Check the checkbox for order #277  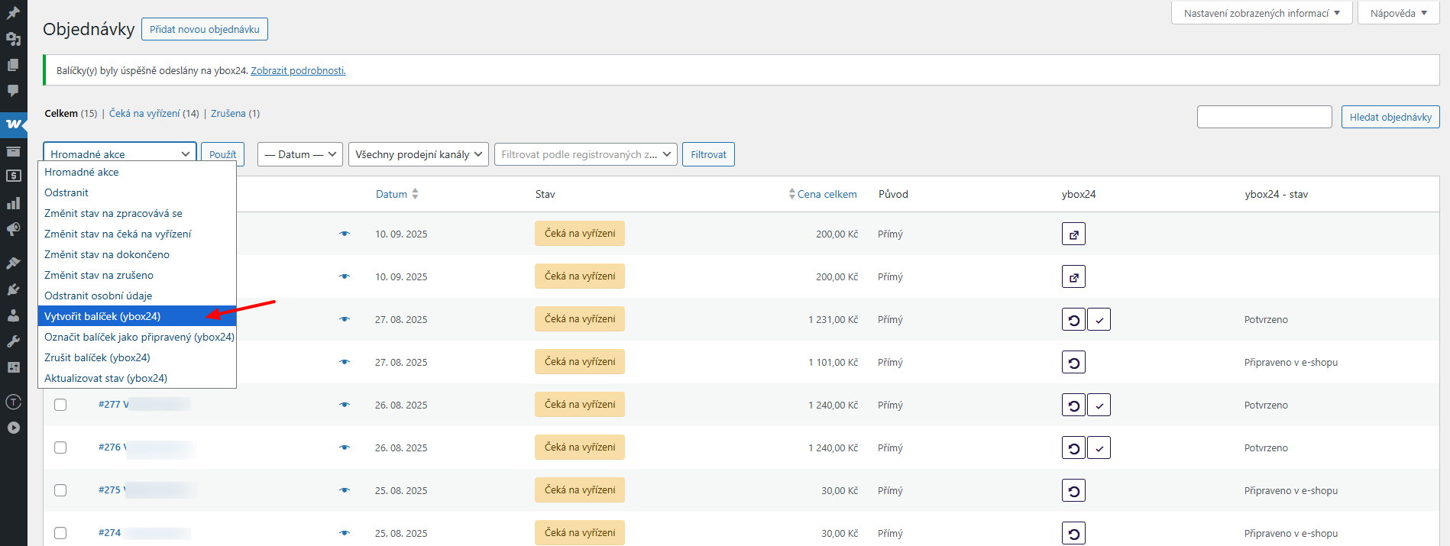click(x=60, y=405)
